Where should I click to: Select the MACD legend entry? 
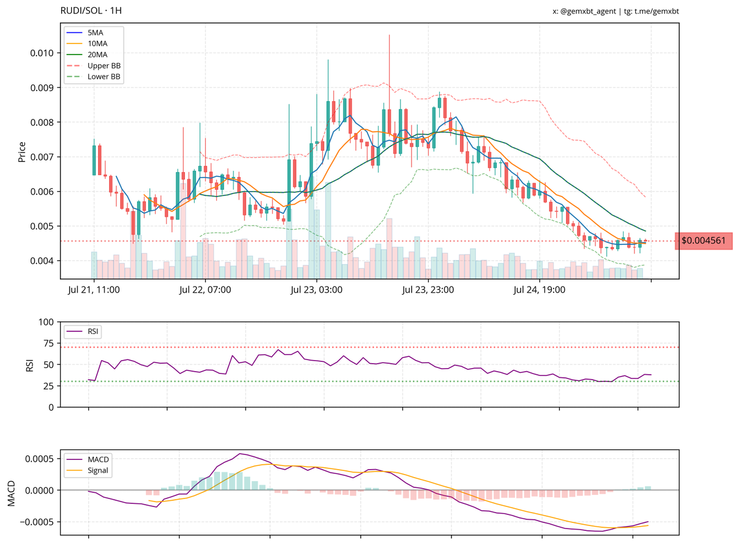point(89,459)
